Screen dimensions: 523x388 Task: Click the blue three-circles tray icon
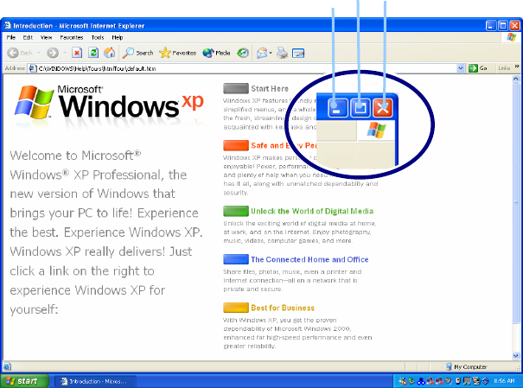421,381
